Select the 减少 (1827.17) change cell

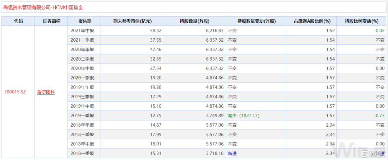click(x=243, y=116)
